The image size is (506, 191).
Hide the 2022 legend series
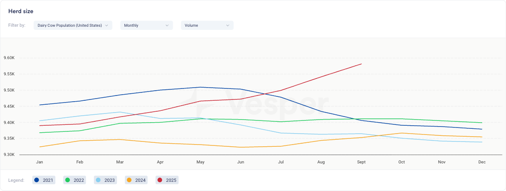coord(74,180)
